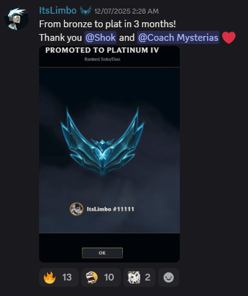Toggle the yelling face reaction with 10 votes
The height and width of the screenshot is (296, 248).
tap(101, 277)
